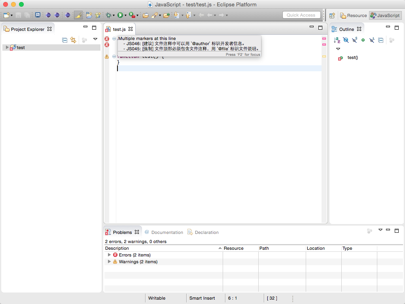Sort by the Description column header
The height and width of the screenshot is (304, 405).
(163, 248)
